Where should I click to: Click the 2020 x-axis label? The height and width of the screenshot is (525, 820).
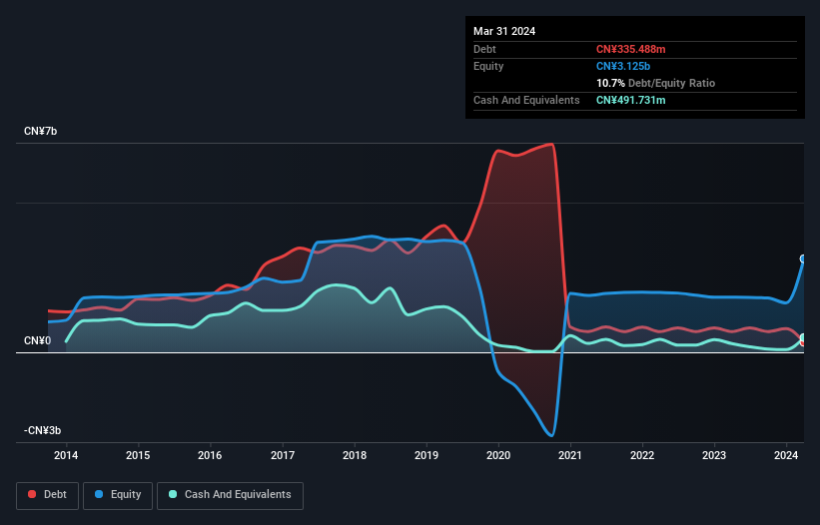[498, 455]
